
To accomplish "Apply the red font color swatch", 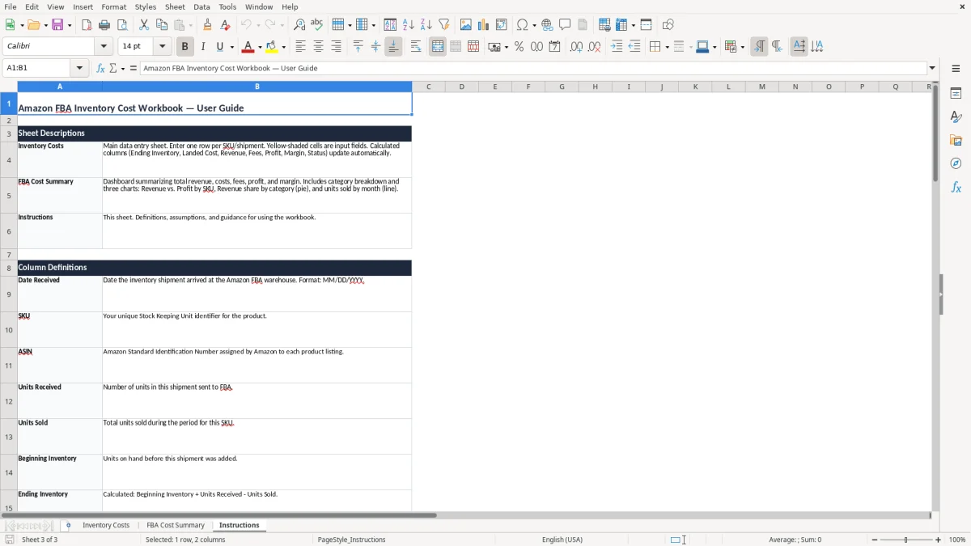I will pyautogui.click(x=248, y=47).
